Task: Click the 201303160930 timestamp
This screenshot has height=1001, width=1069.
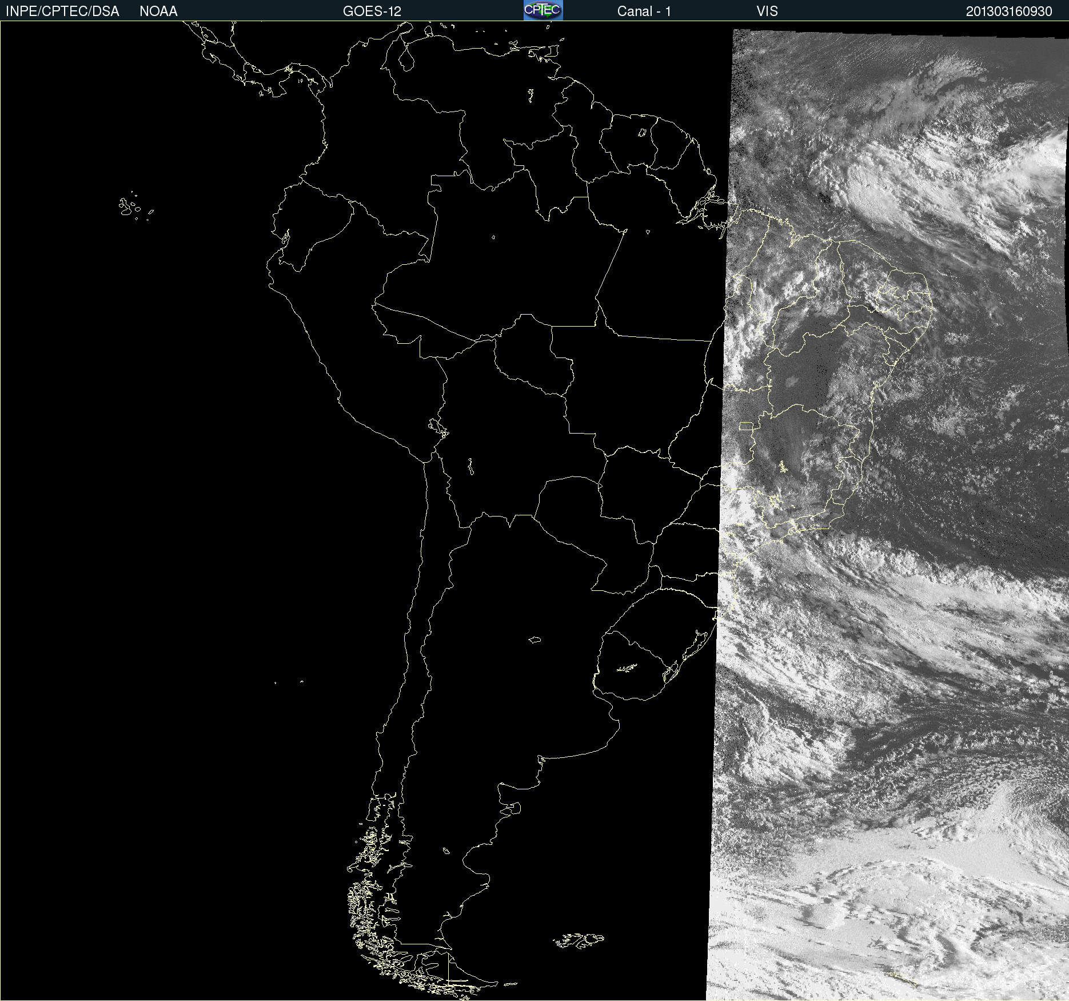Action: [1009, 11]
